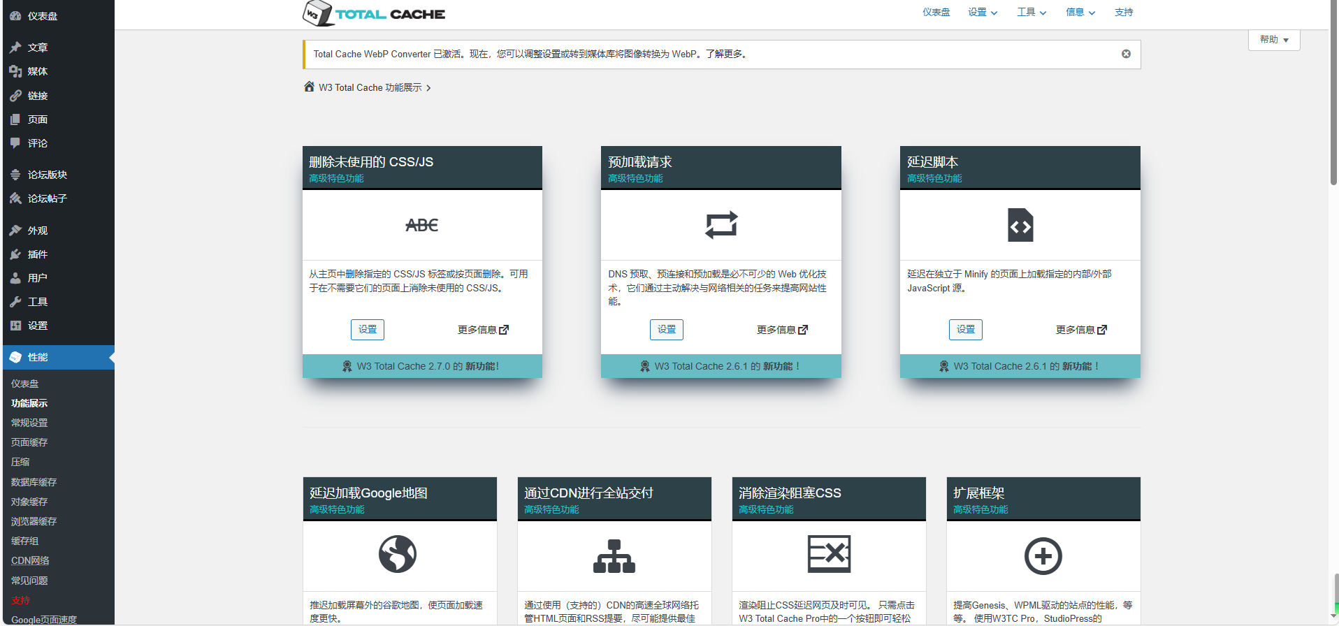Click 支持 link in top navigation
The image size is (1339, 626).
coord(1123,13)
